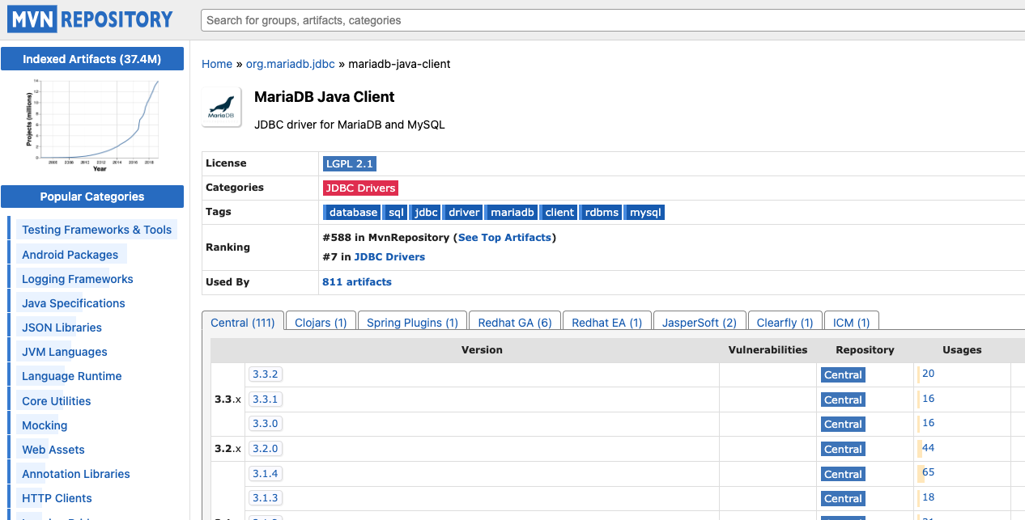This screenshot has height=520, width=1025.
Task: Select the database tag
Action: click(351, 212)
